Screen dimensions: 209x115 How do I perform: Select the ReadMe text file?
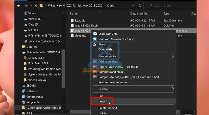pyautogui.click(x=80, y=21)
